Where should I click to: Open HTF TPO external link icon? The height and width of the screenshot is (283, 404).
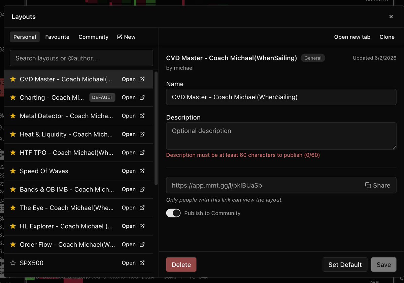tap(142, 153)
